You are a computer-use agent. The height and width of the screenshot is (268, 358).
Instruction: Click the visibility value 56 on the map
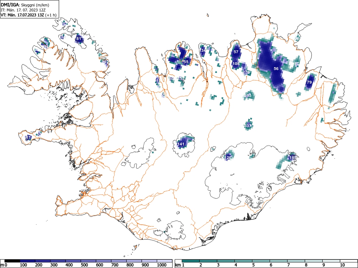[x=276, y=69]
